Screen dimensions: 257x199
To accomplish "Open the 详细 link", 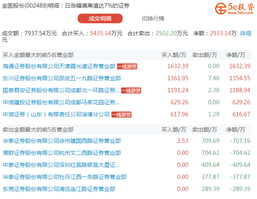I will [x=245, y=33].
